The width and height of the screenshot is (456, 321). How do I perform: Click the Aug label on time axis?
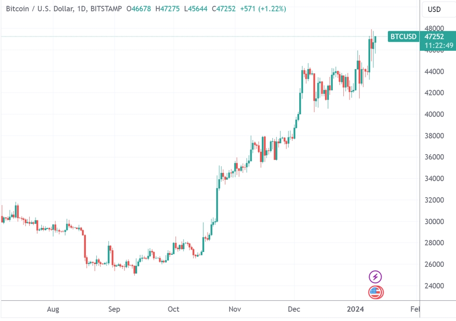(x=53, y=309)
